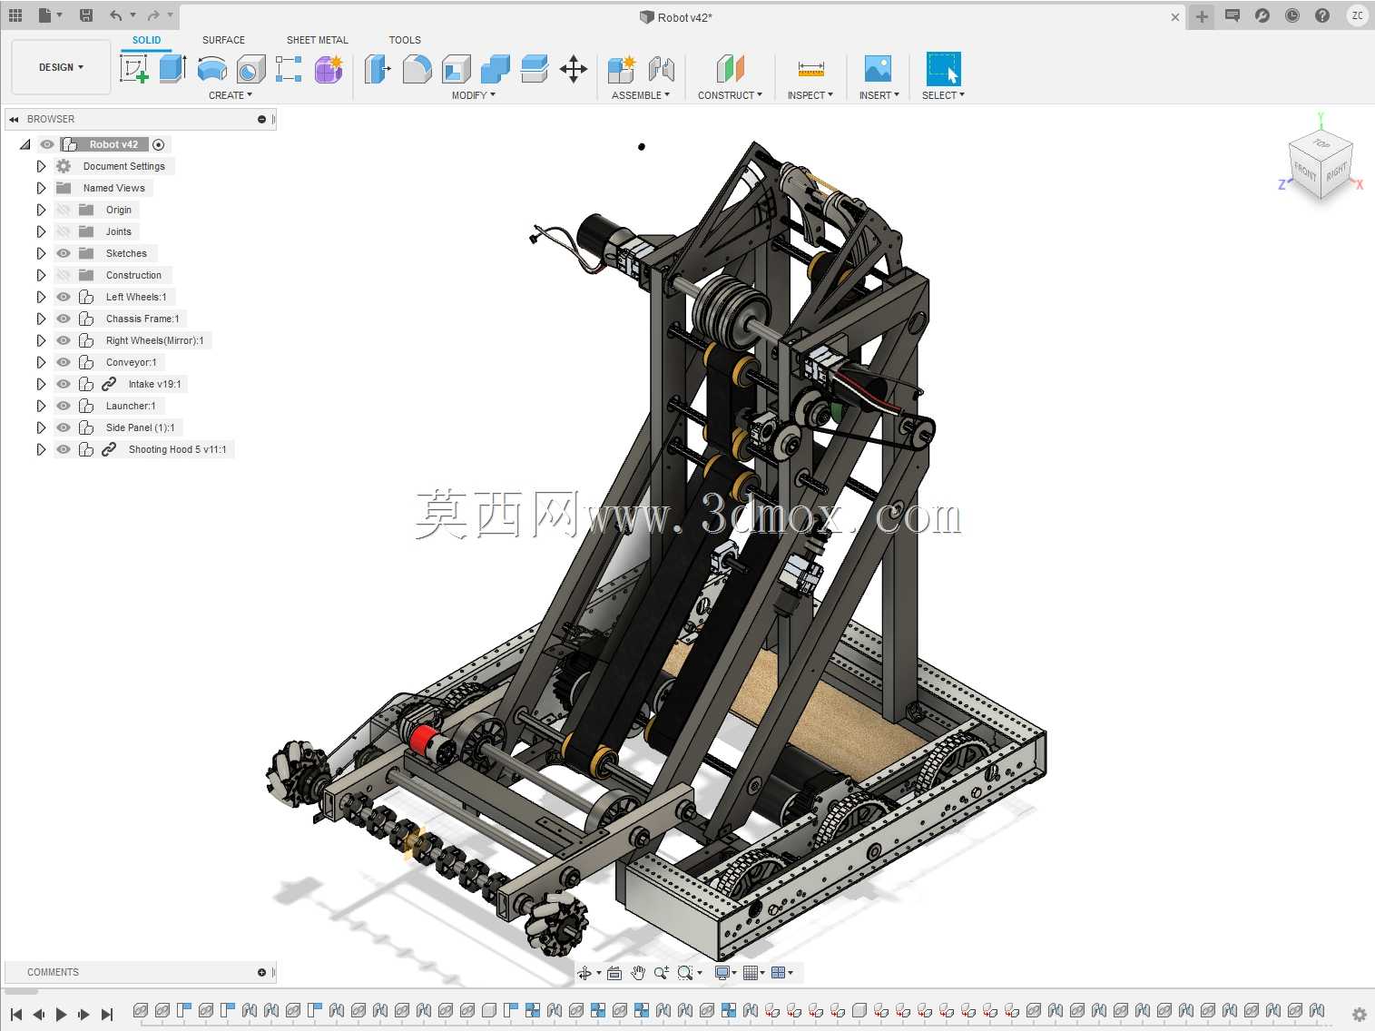Jump to timeline end
Viewport: 1375px width, 1031px height.
point(107,1015)
